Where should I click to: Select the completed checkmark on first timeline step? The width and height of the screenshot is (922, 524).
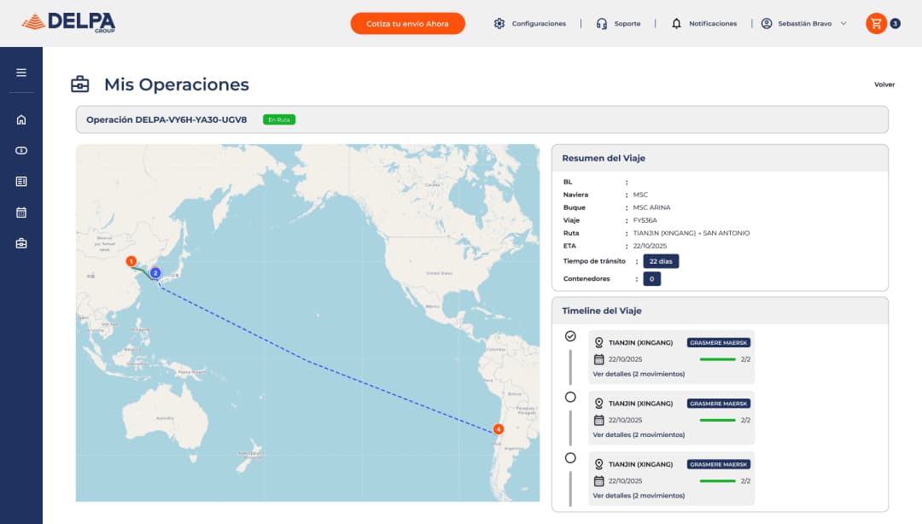tap(570, 336)
